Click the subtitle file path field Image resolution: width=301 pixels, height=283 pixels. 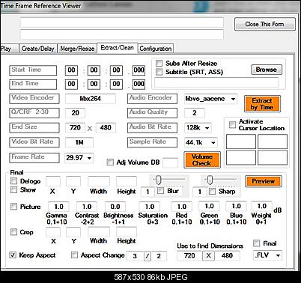coord(216,82)
